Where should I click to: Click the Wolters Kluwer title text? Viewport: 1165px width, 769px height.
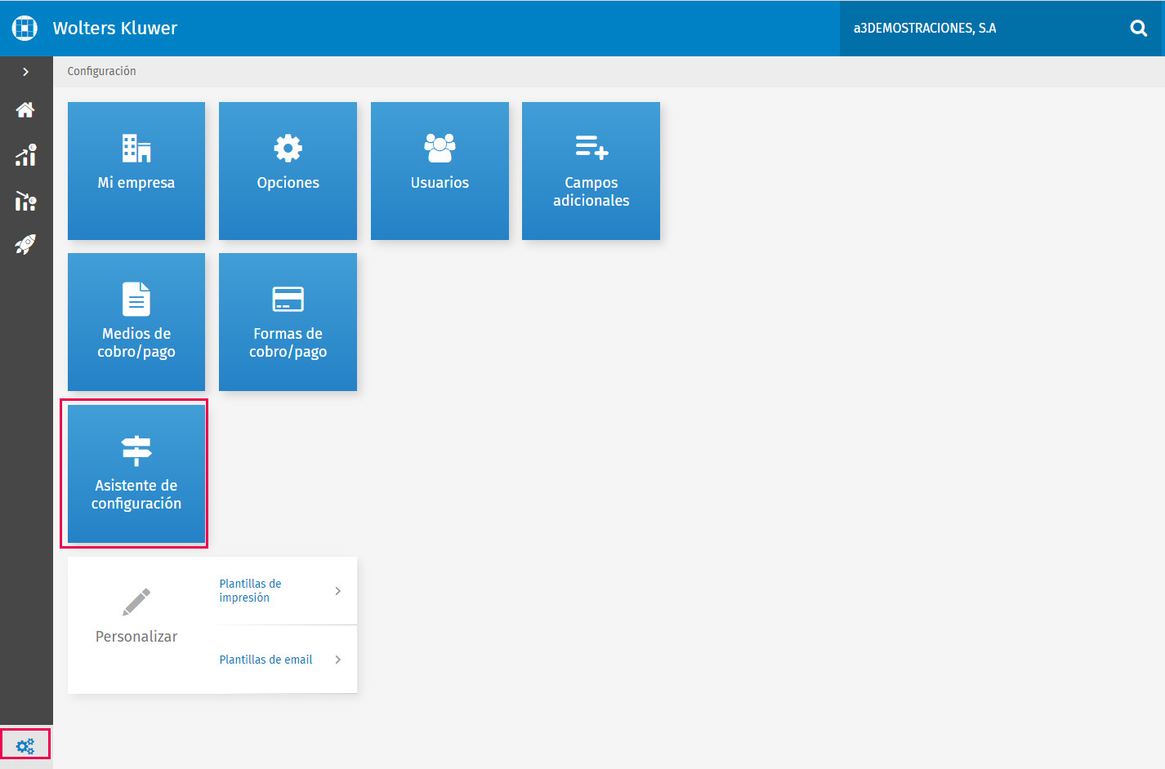coord(115,28)
